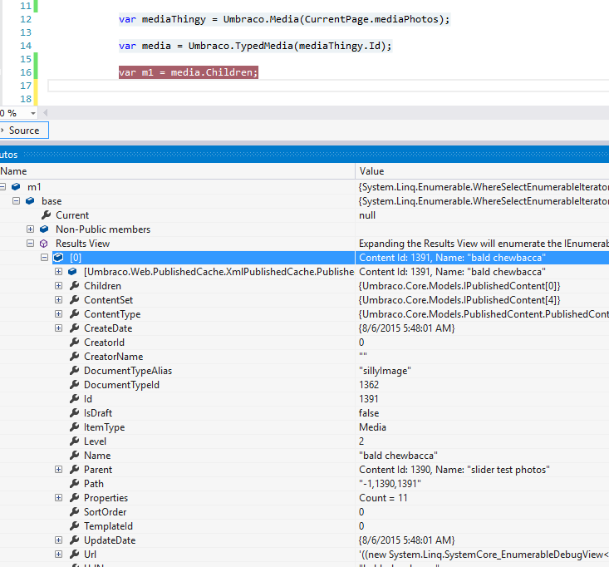Click the Id property wrench icon
This screenshot has width=609, height=567.
tap(75, 399)
